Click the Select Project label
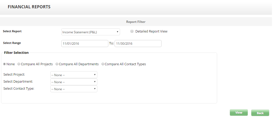Image resolution: width=273 pixels, height=118 pixels. pyautogui.click(x=14, y=75)
